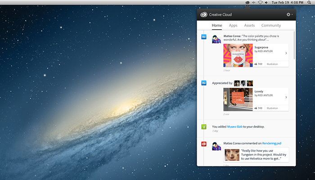Click Illustration tag on Lovely card
The height and width of the screenshot is (180, 315).
[x=272, y=108]
